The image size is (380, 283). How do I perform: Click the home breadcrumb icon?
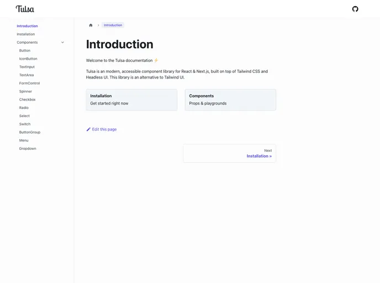coord(91,25)
